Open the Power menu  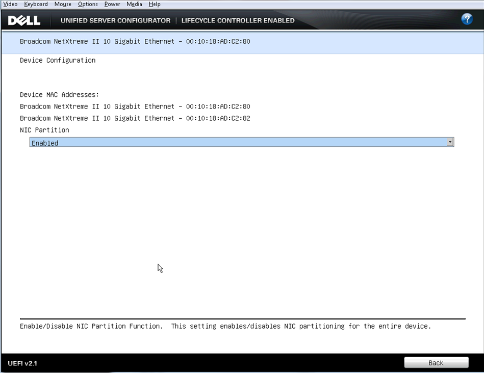point(112,4)
